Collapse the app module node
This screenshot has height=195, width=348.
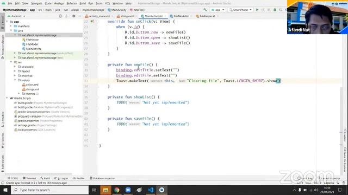click(7, 22)
